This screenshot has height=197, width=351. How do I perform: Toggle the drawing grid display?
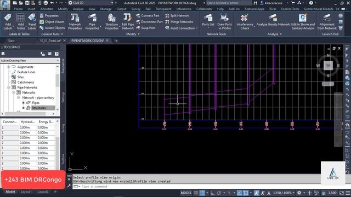click(196, 193)
